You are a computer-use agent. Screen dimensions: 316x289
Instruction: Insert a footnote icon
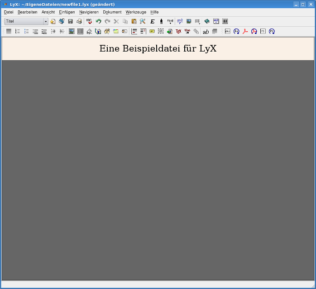(x=134, y=31)
